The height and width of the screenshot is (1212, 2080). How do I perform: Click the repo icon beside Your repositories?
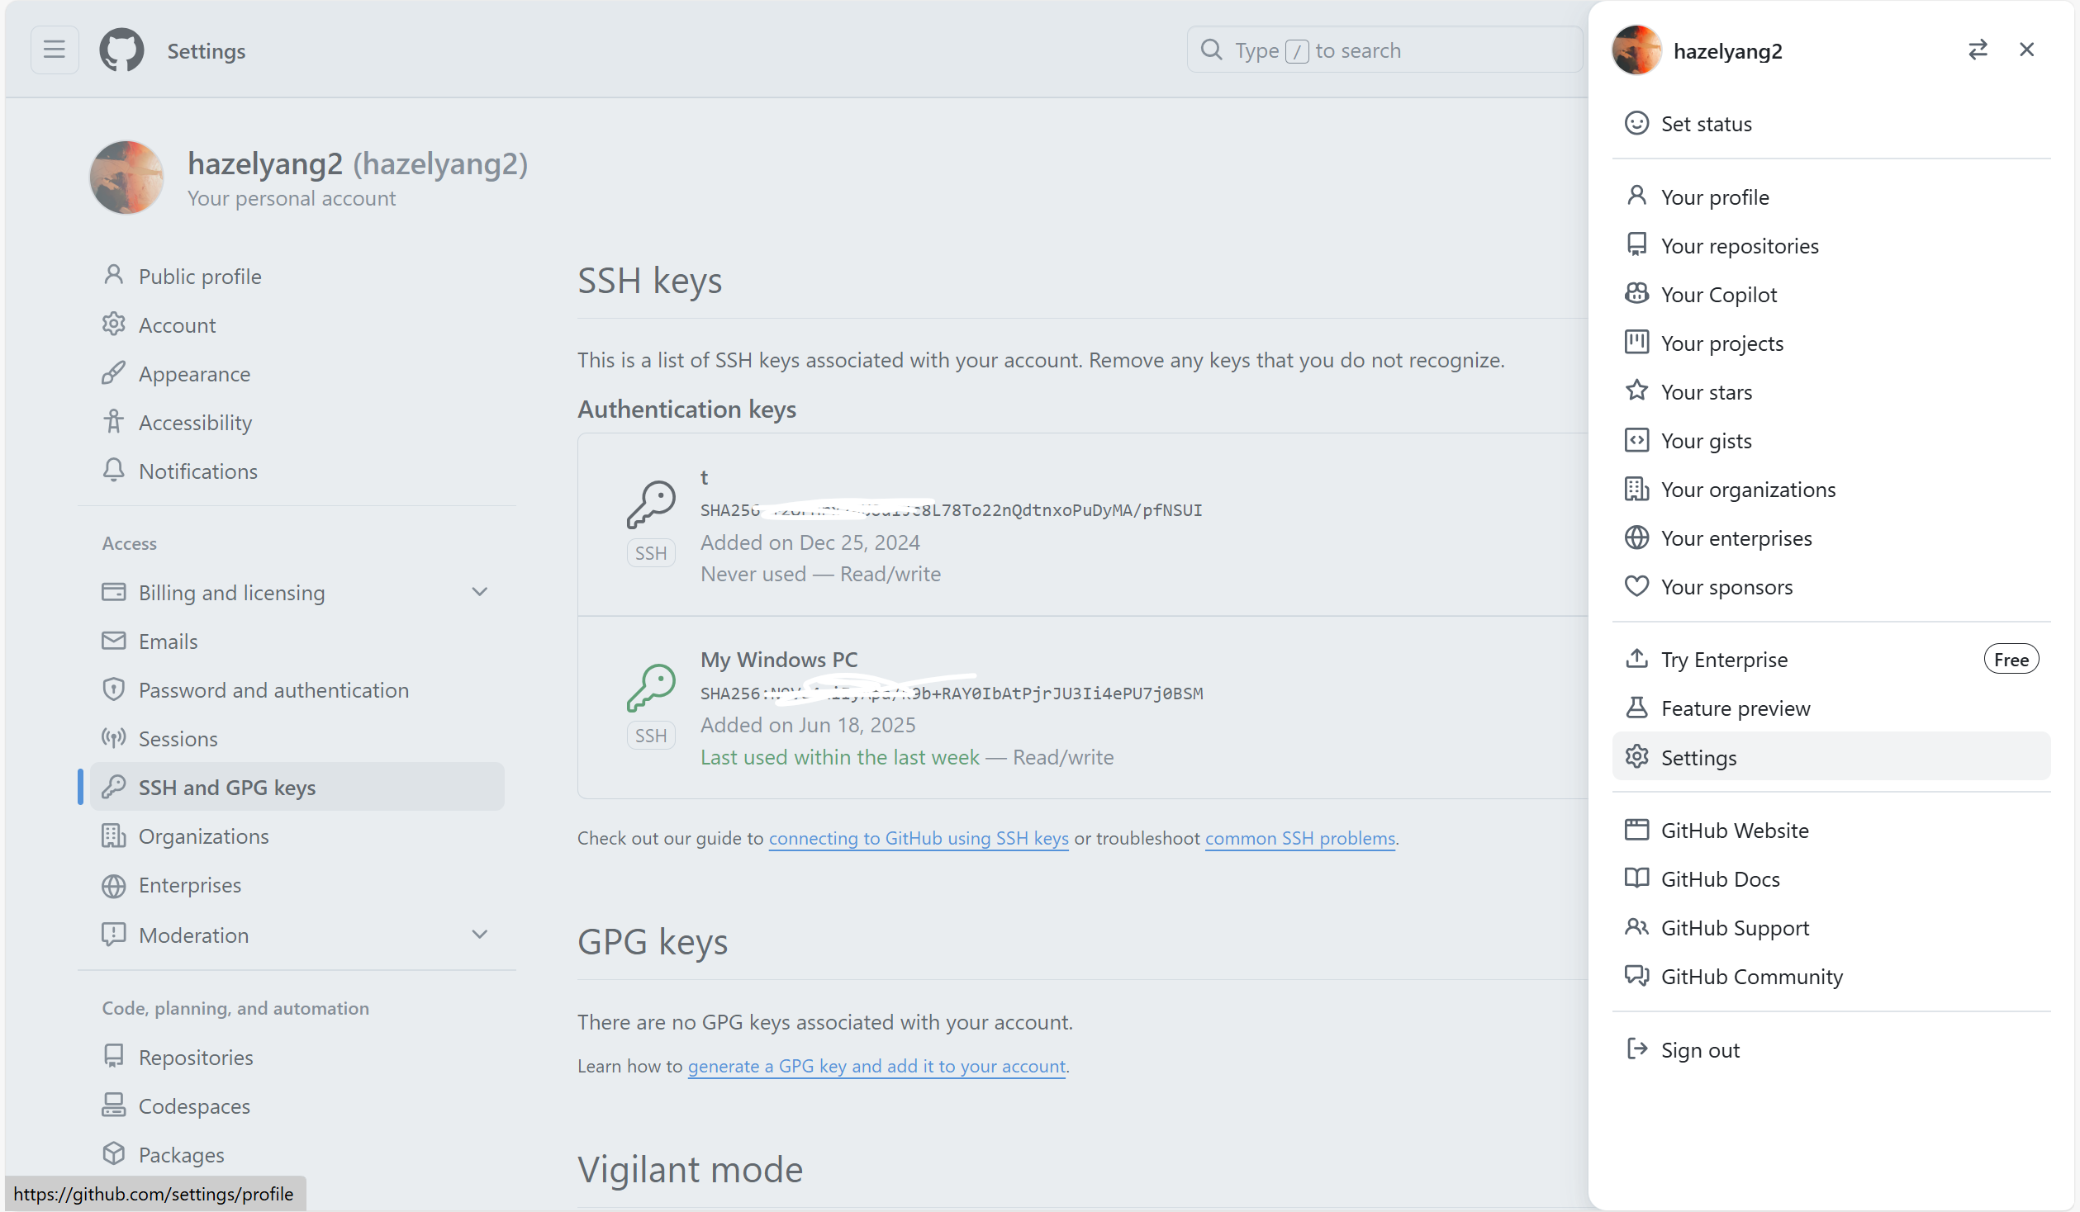point(1636,244)
